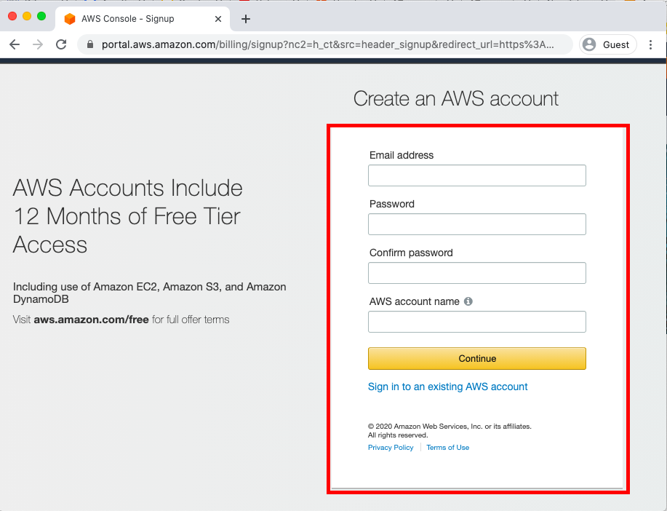Click the info icon beside AWS account name
This screenshot has height=511, width=667.
coord(468,301)
